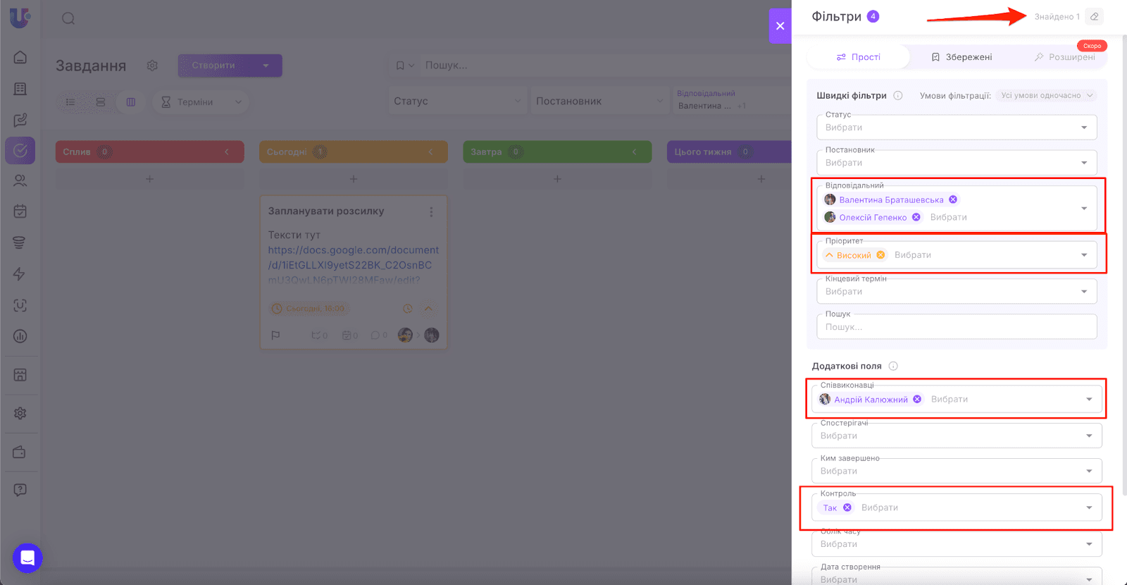Screen dimensions: 1127x585
Task: Click the clear filters eraser icon
Action: click(x=1094, y=17)
